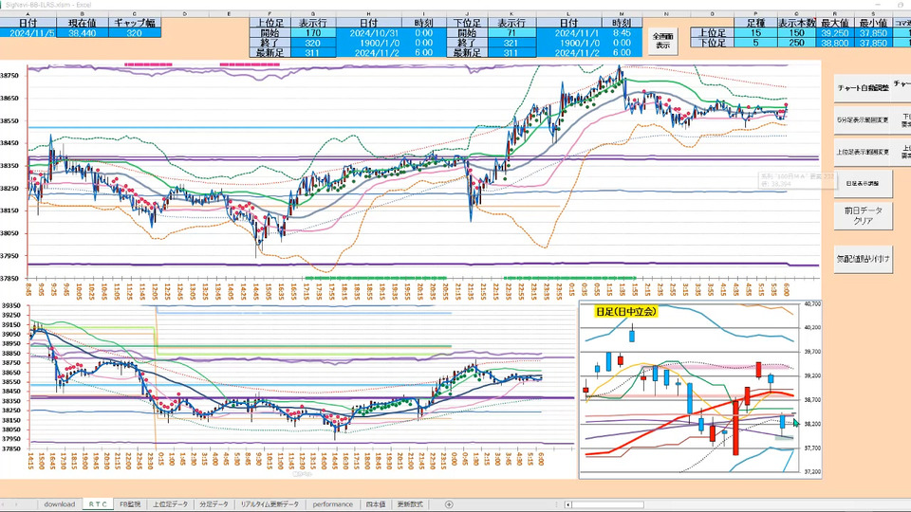Open the 四本値 sheet tab
Viewport: 911px width, 512px height.
tap(376, 504)
